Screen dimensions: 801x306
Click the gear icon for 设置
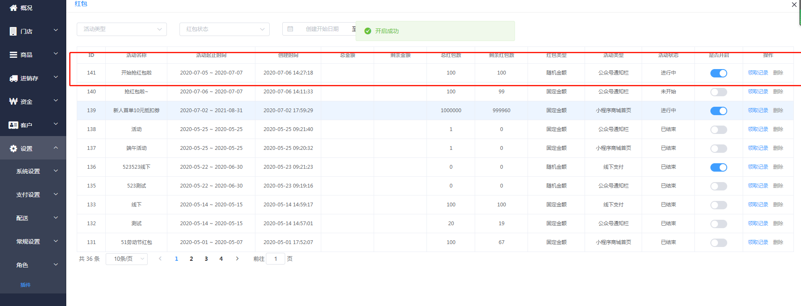coord(13,149)
